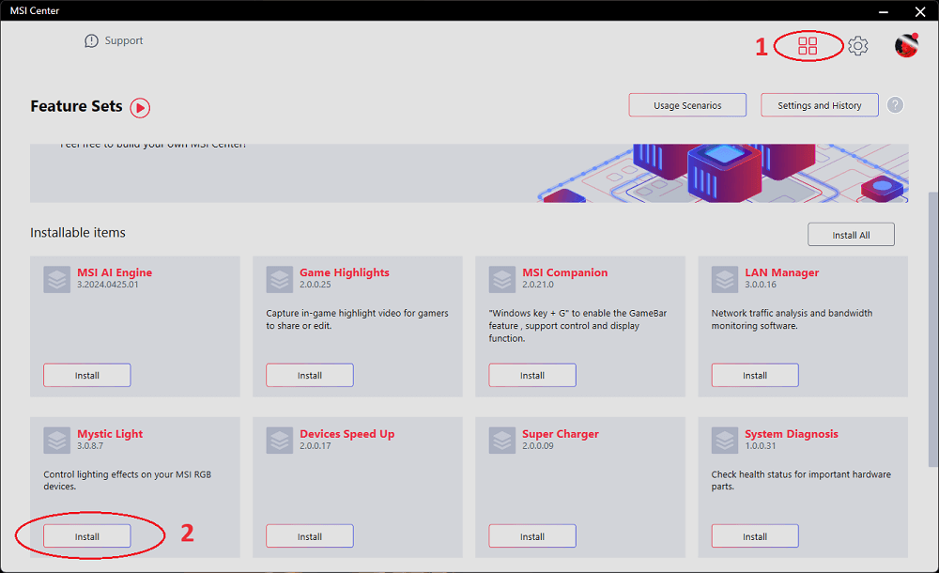Click the Devices Speed Up layers icon

[x=280, y=441]
